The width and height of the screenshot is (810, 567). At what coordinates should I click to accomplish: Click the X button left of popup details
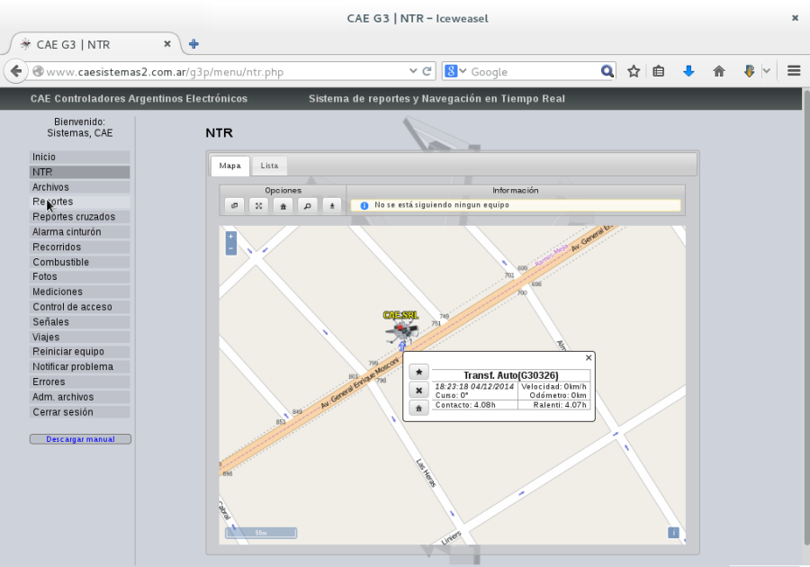pyautogui.click(x=418, y=391)
